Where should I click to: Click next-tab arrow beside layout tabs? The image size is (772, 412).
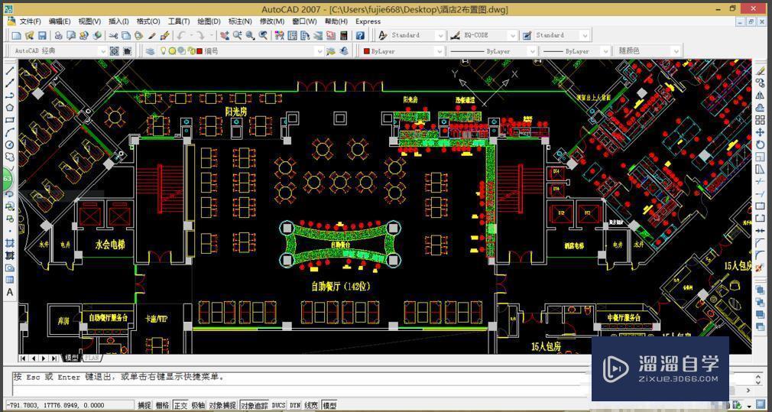tap(44, 358)
